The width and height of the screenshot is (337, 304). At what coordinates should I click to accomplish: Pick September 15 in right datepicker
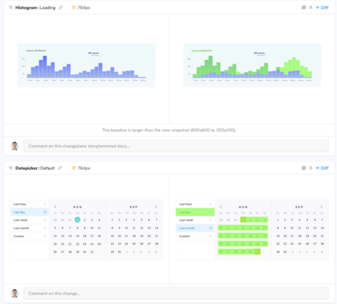pyautogui.click(x=278, y=236)
